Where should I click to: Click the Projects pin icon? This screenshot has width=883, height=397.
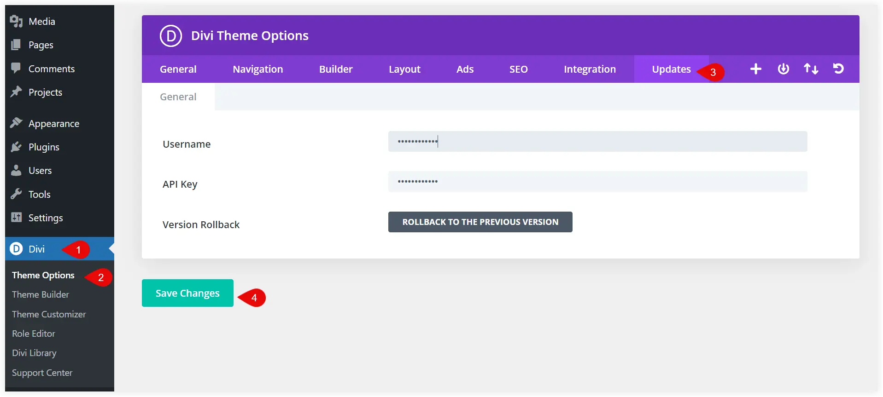coord(16,92)
